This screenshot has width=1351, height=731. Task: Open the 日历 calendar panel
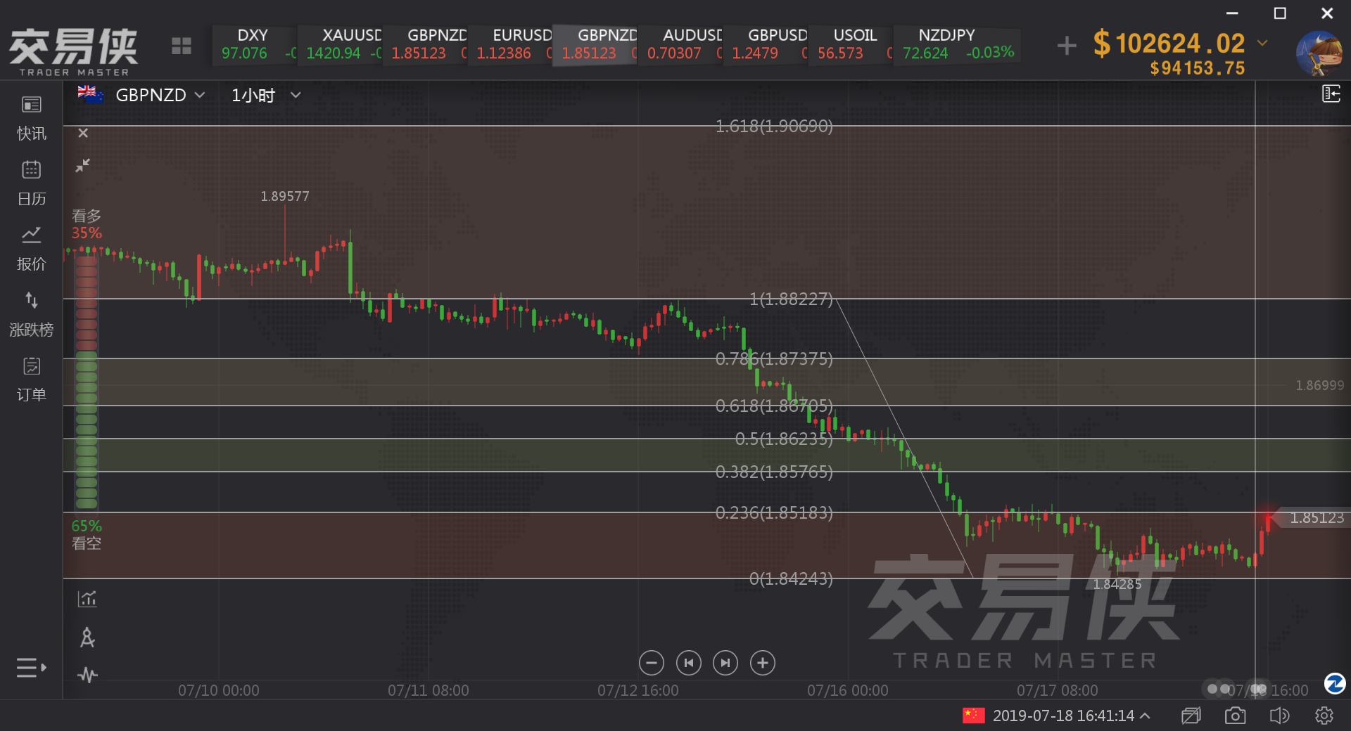[31, 183]
